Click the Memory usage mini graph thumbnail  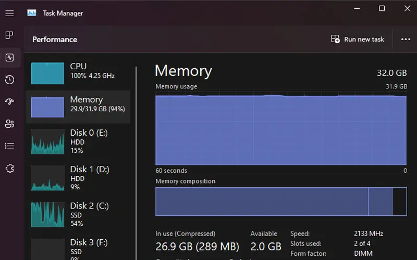pos(47,107)
